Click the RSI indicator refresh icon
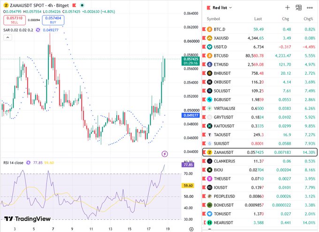Viewport: 319px width, 232px height. point(28,162)
